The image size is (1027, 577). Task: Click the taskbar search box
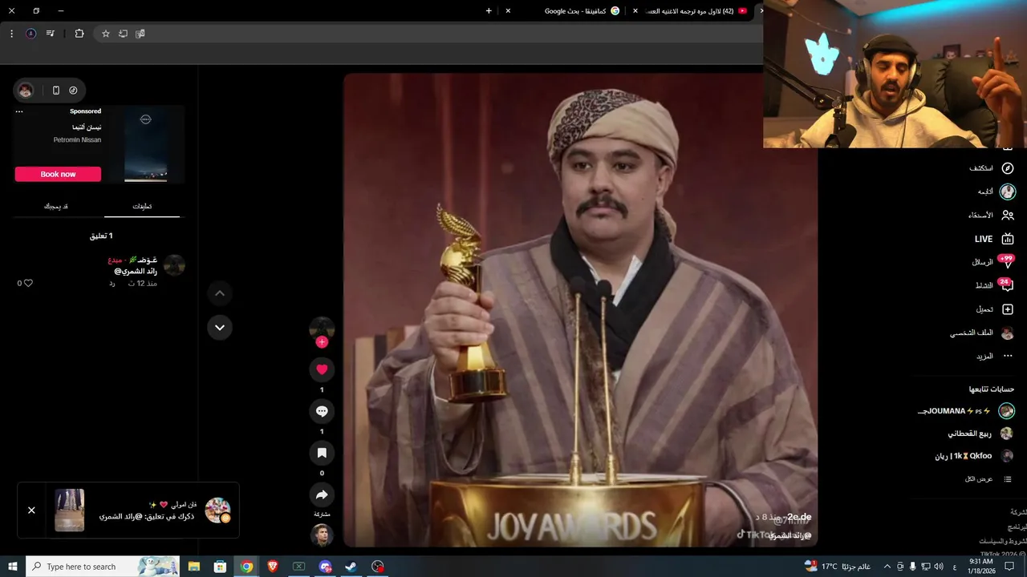coord(103,567)
